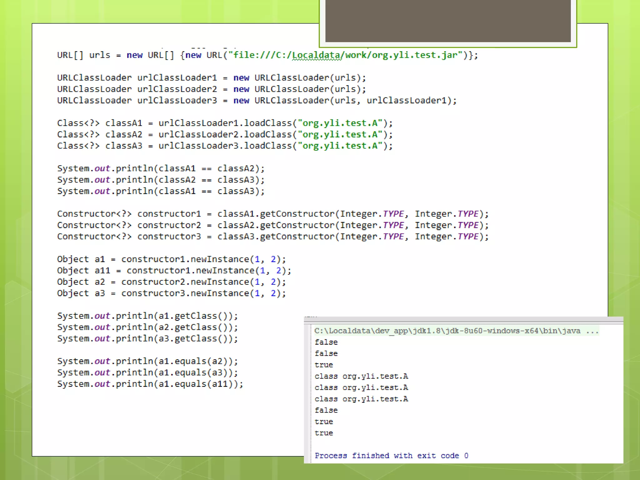
Task: Click the classA1 loadClass assignment line
Action: click(x=224, y=123)
